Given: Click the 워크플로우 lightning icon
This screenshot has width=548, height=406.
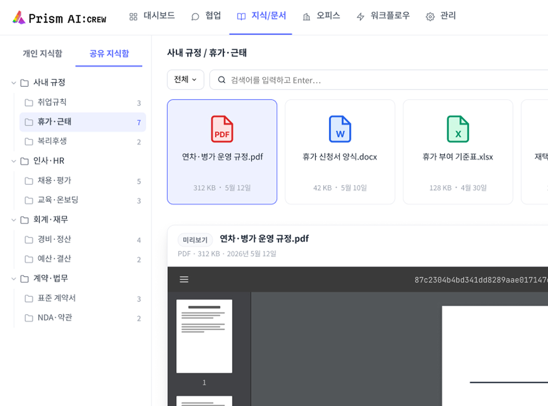Looking at the screenshot, I should (x=360, y=17).
